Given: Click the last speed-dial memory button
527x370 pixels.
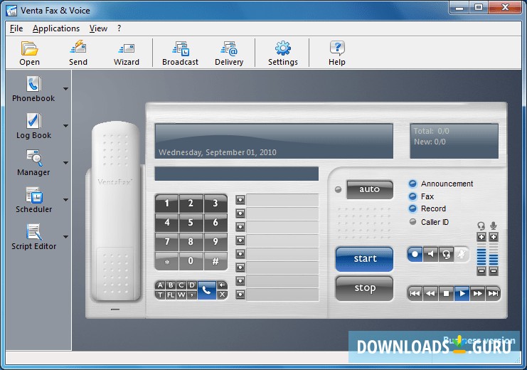Looking at the screenshot, I should [240, 295].
